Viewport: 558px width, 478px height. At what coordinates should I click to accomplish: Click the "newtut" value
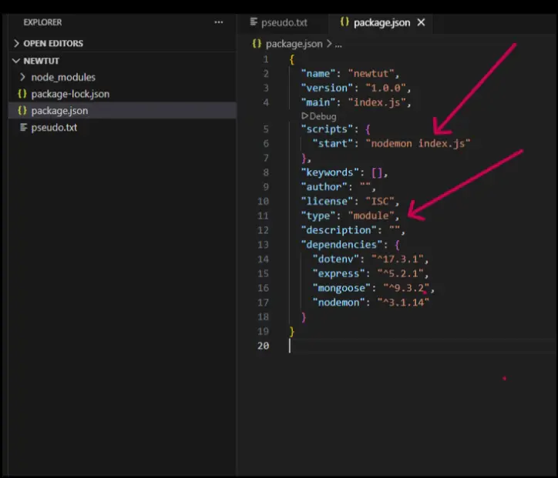(x=371, y=74)
